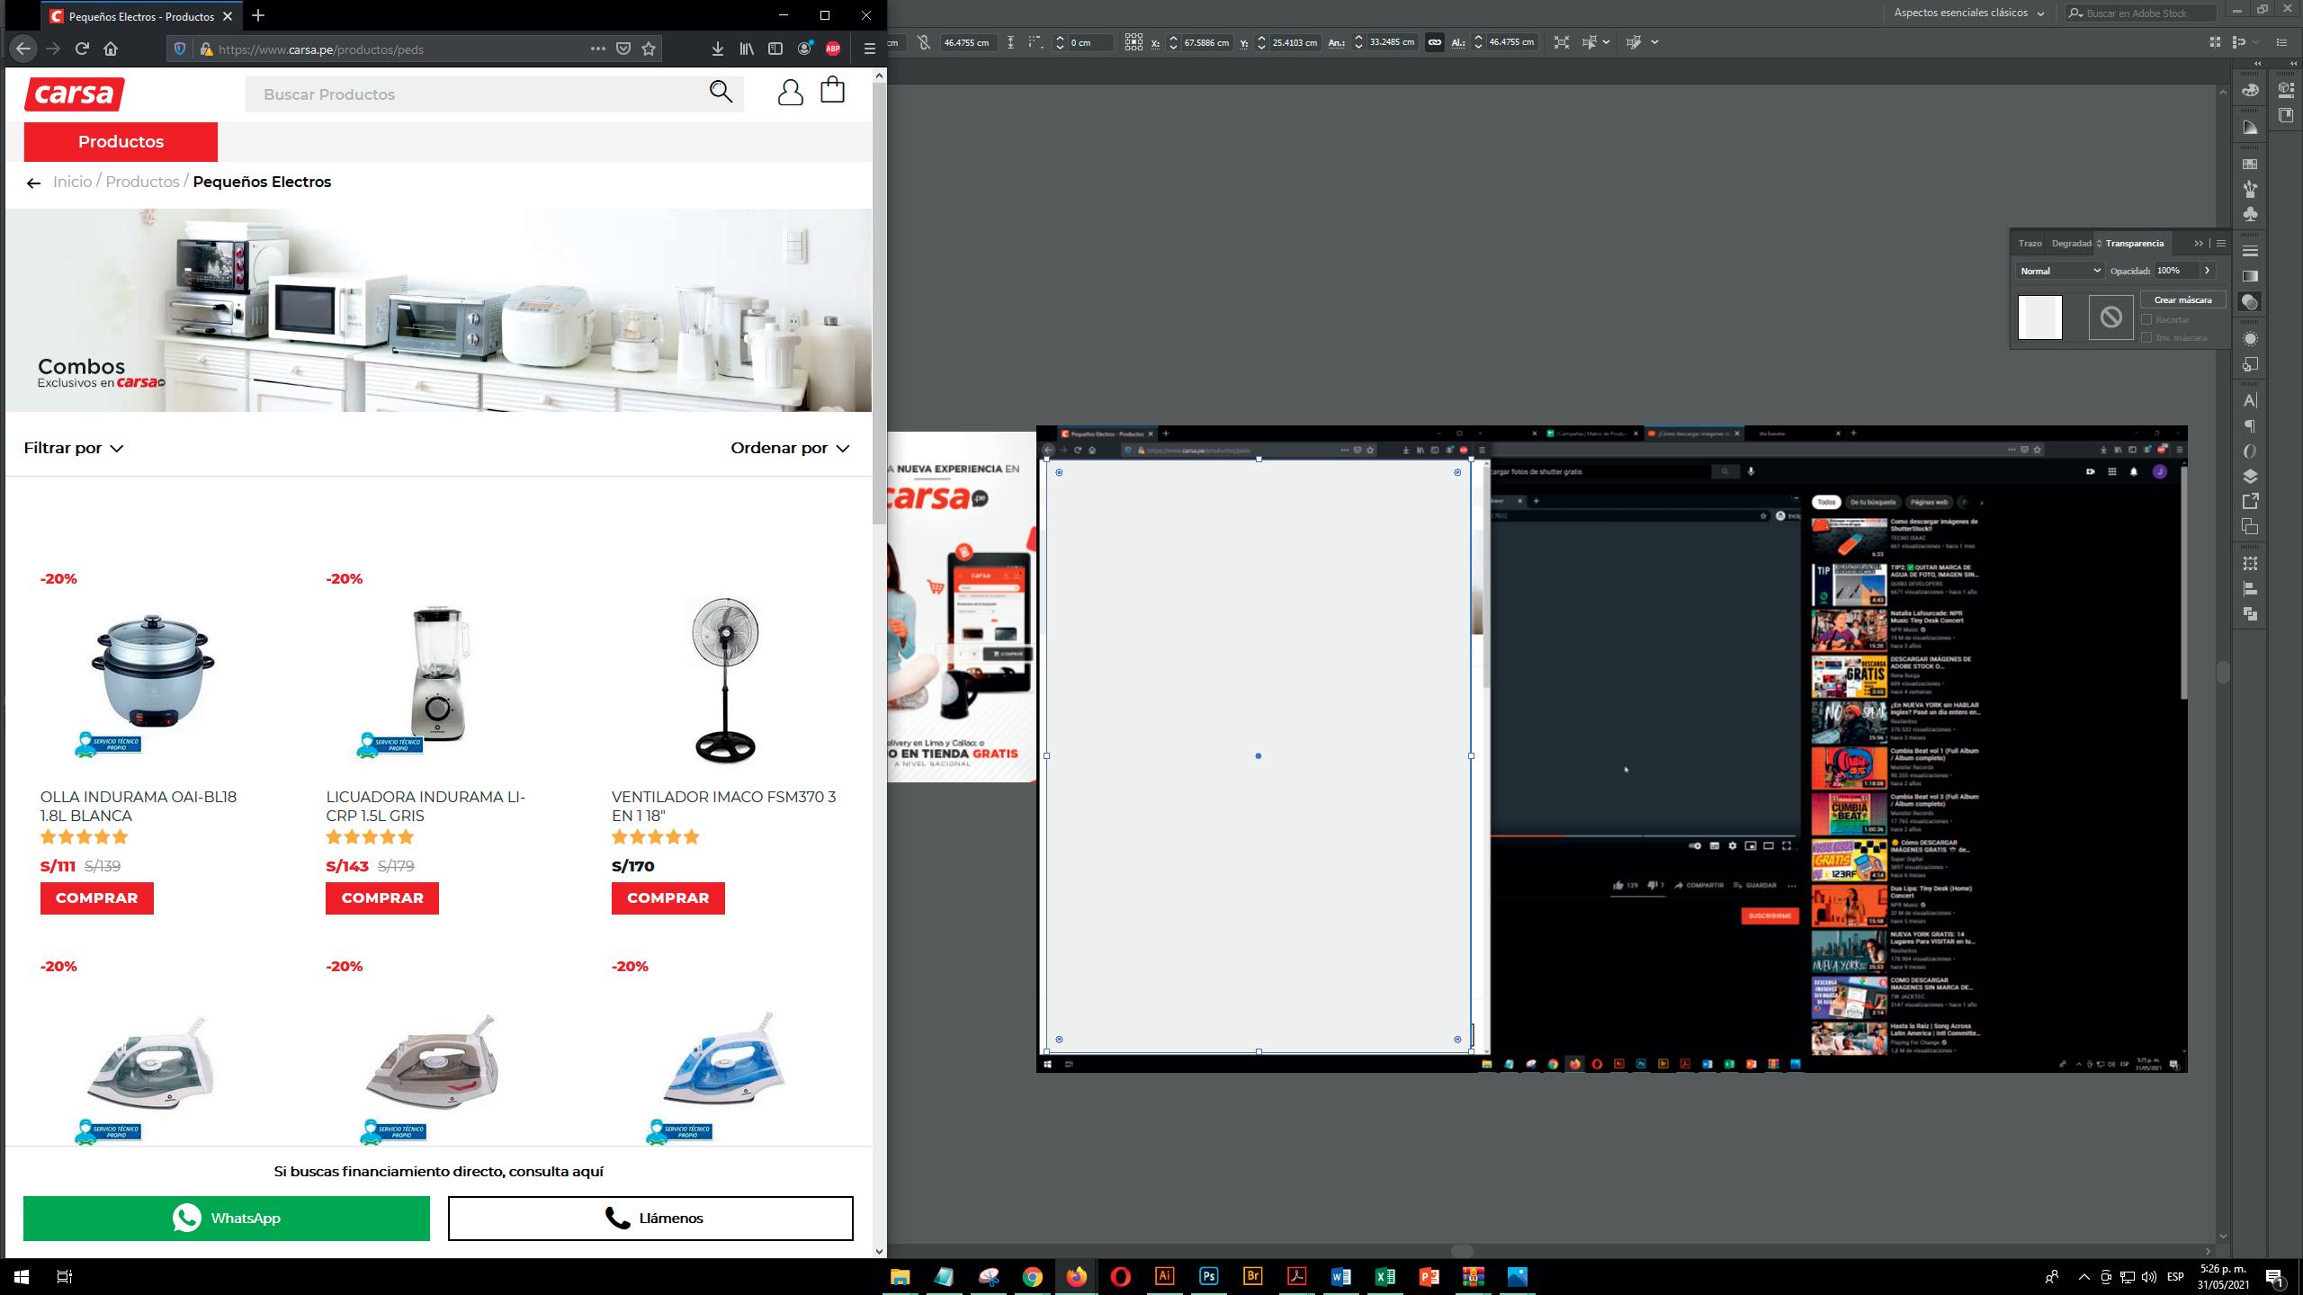Open the Appearance panel icon
2303x1295 pixels.
click(2250, 339)
